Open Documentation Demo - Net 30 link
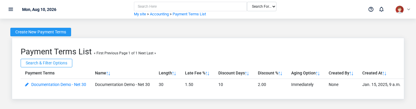The height and width of the screenshot is (109, 416). pyautogui.click(x=59, y=84)
